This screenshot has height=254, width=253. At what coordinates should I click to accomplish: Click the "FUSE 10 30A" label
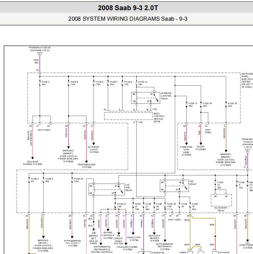point(195,207)
